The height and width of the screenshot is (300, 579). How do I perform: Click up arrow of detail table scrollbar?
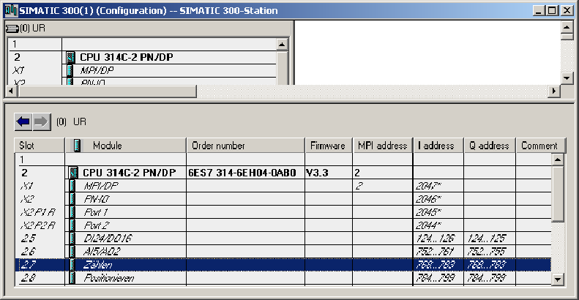(558, 160)
